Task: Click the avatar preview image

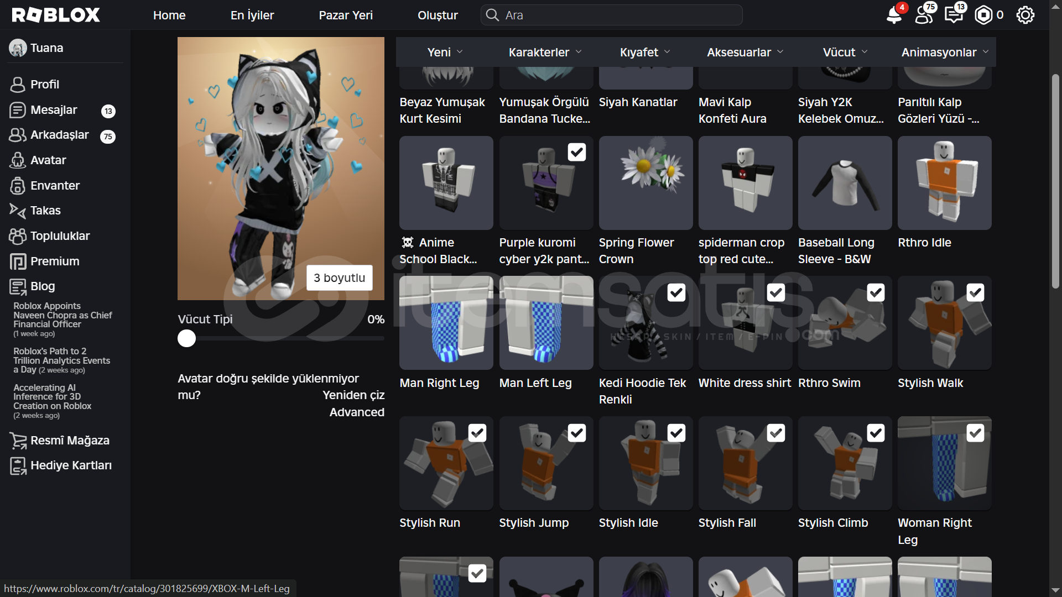Action: [281, 169]
